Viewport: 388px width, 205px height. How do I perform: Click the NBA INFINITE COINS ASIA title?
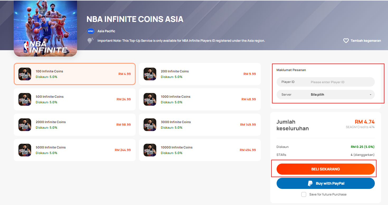point(135,19)
